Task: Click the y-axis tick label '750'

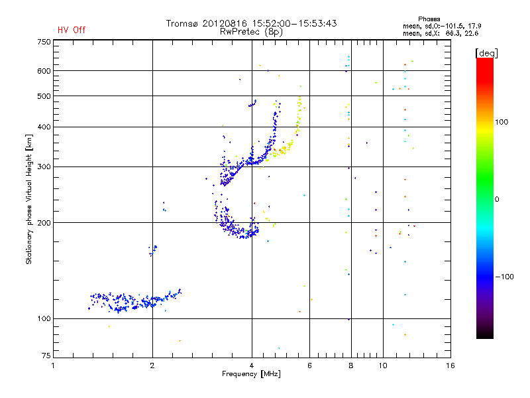Action: point(44,42)
